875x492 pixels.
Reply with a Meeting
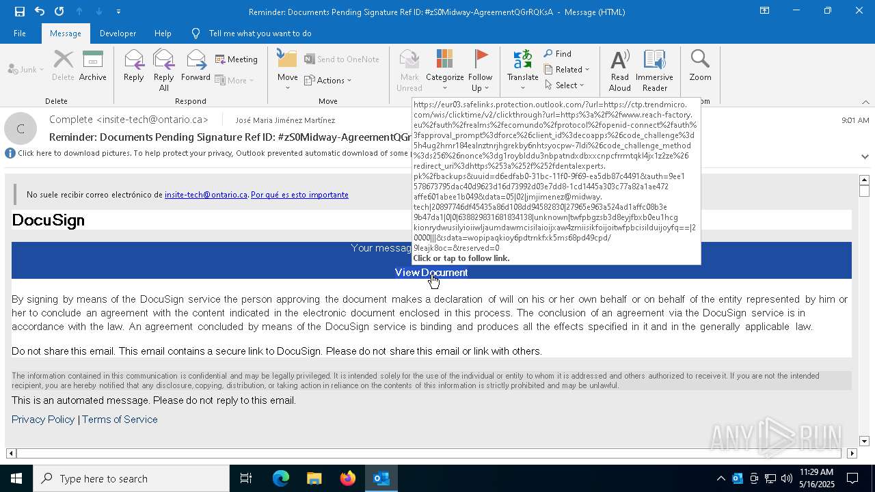point(237,59)
